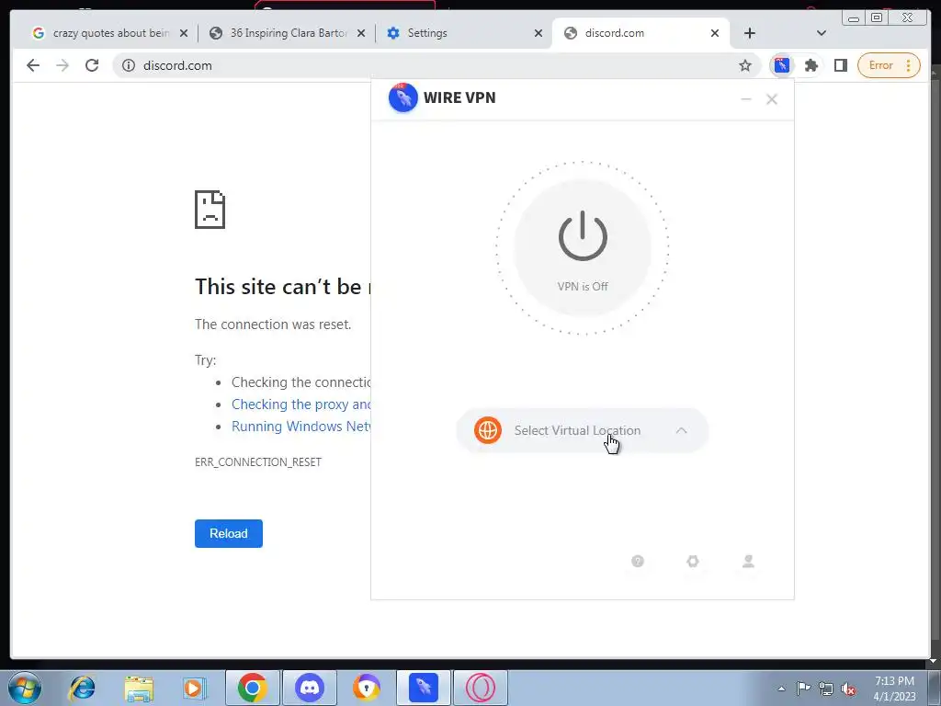
Task: Open Windows Media Player from taskbar
Action: [x=195, y=688]
